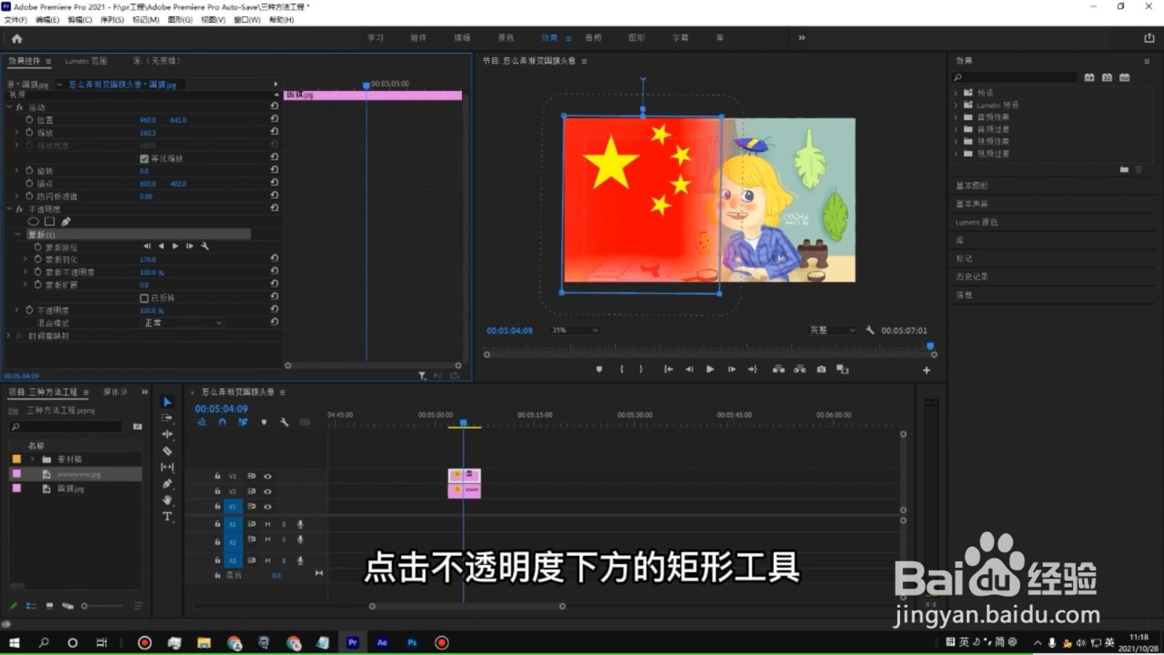Mute audio track A1
The image size is (1164, 655).
click(x=268, y=524)
